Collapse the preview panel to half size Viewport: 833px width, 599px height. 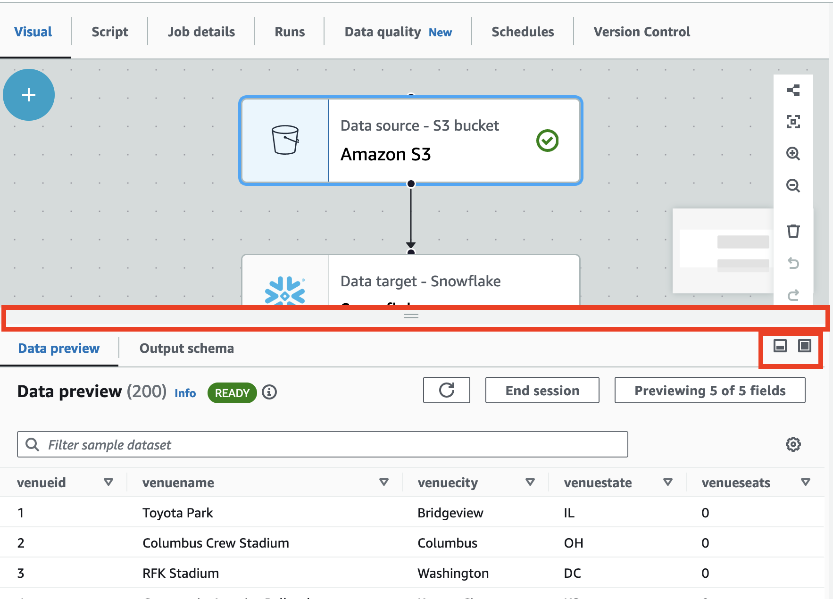tap(779, 347)
